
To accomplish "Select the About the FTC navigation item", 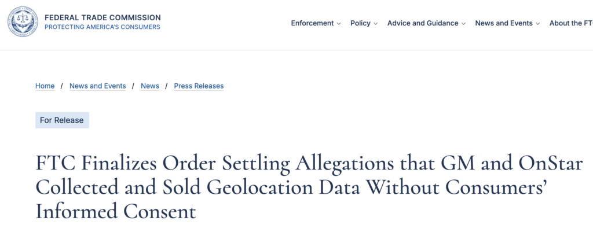I will click(570, 23).
